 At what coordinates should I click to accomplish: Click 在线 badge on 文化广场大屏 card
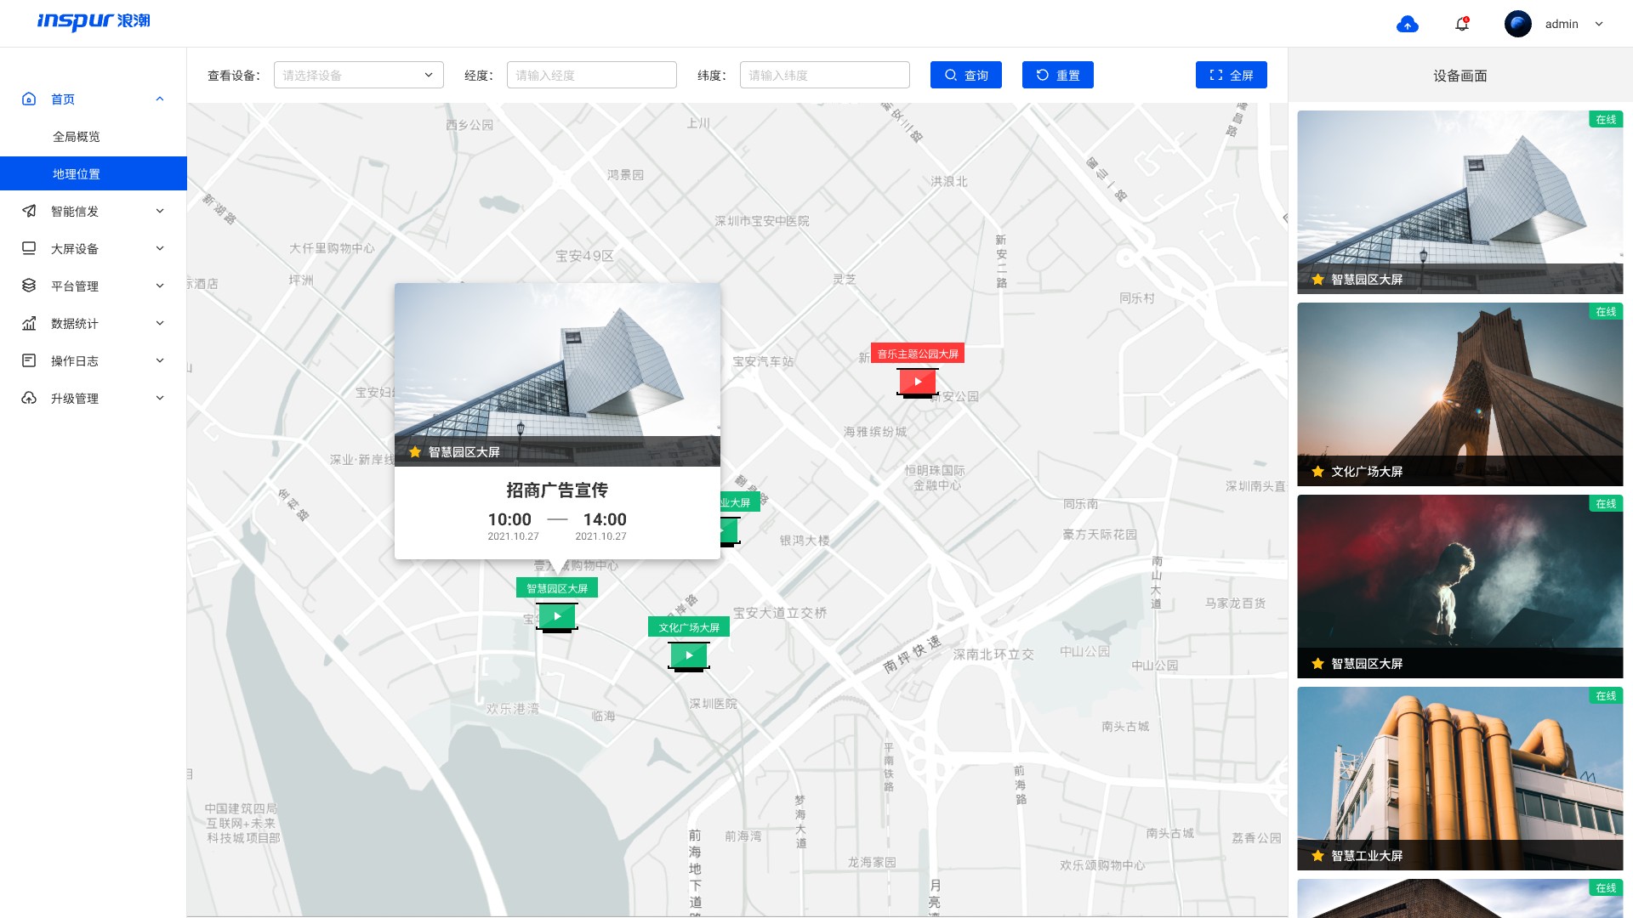[1606, 311]
